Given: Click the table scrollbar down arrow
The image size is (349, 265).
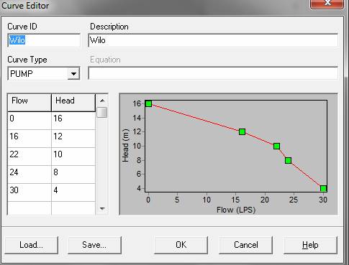Looking at the screenshot, I should 102,209.
